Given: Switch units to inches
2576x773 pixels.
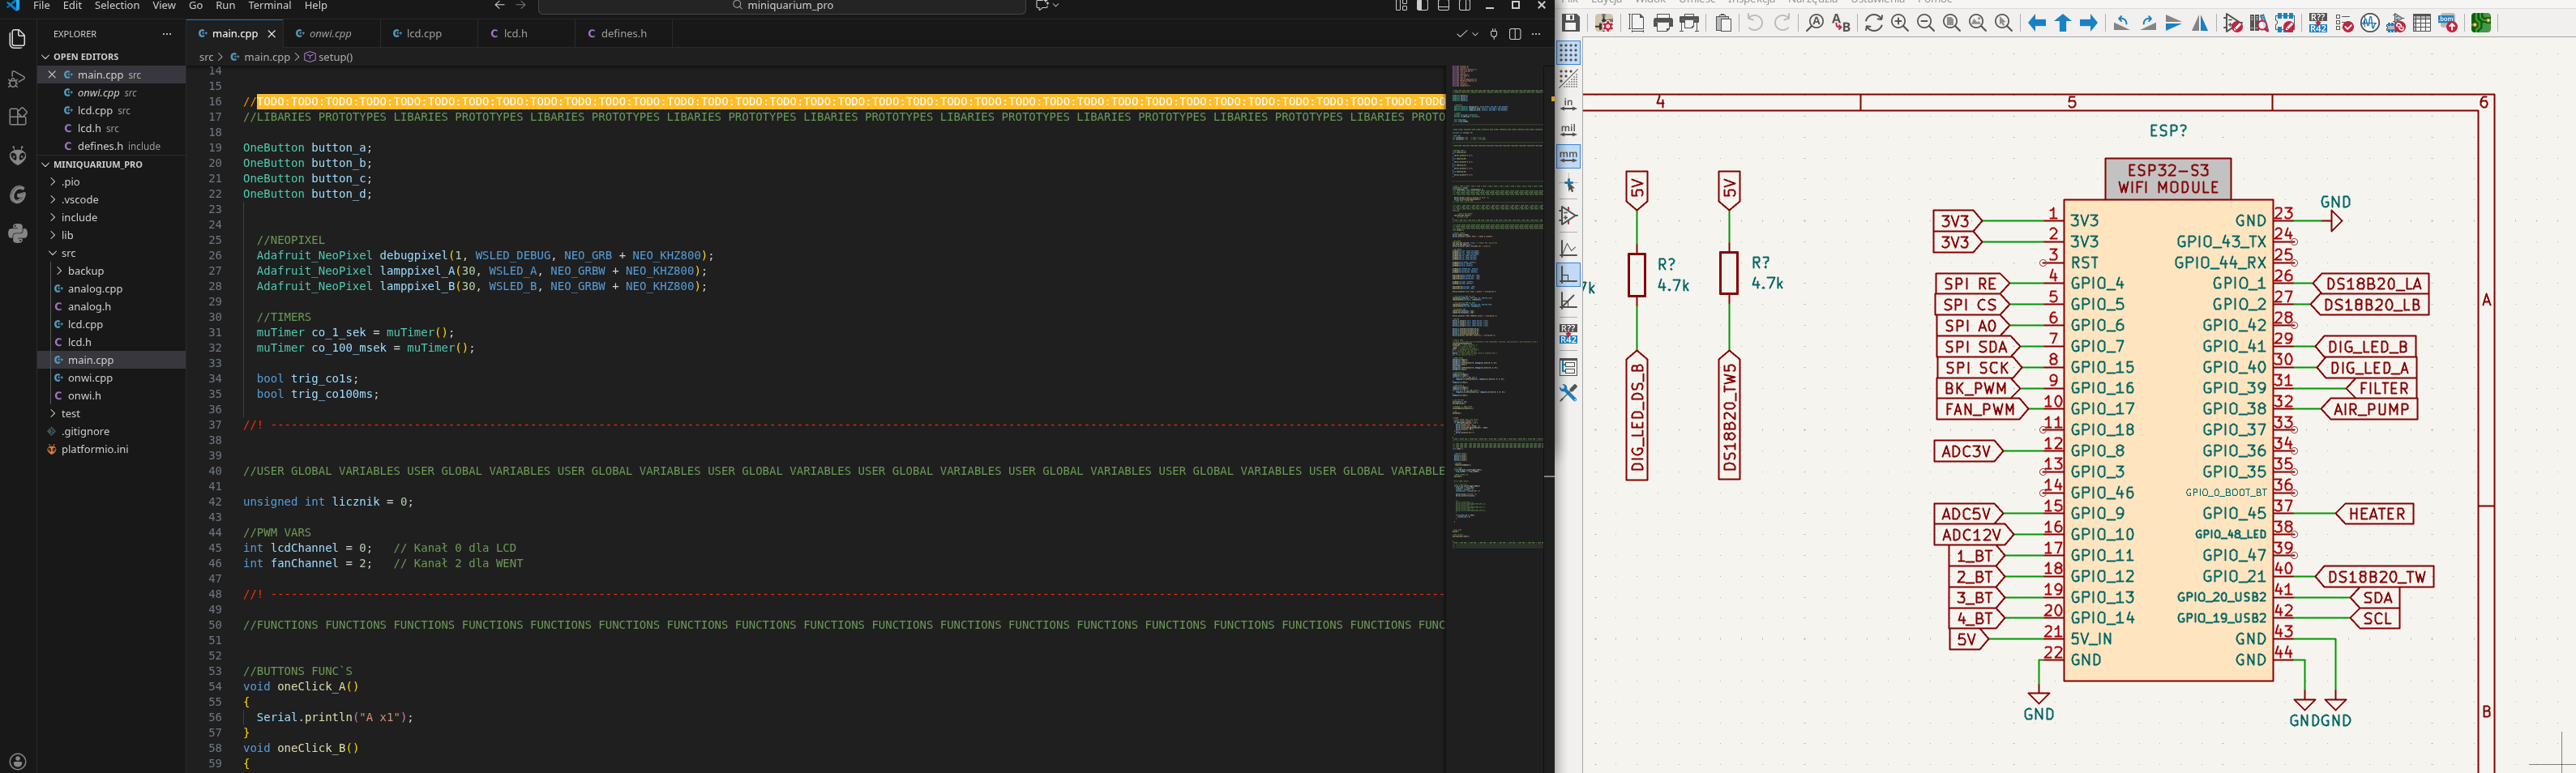Looking at the screenshot, I should (x=1569, y=104).
